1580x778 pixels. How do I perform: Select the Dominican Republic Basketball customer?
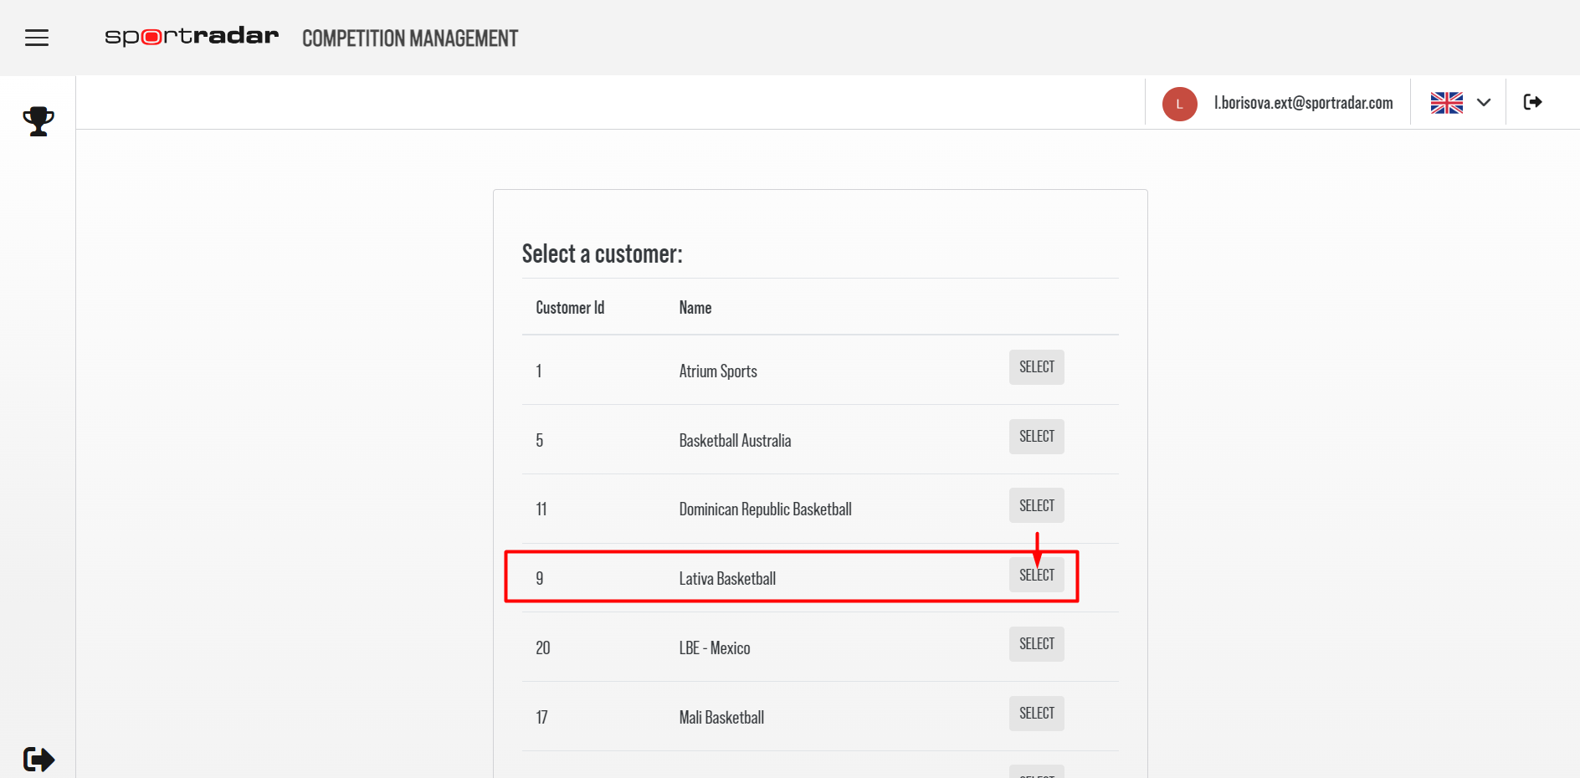pyautogui.click(x=1036, y=505)
